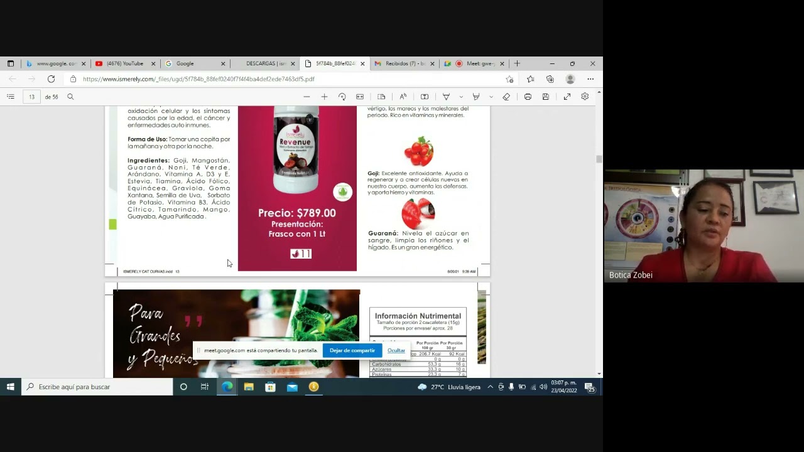Open a new browser tab

point(517,63)
